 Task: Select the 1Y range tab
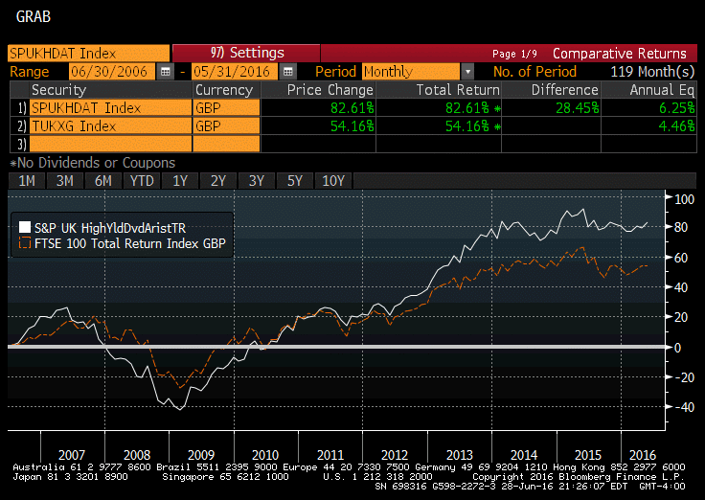point(180,181)
